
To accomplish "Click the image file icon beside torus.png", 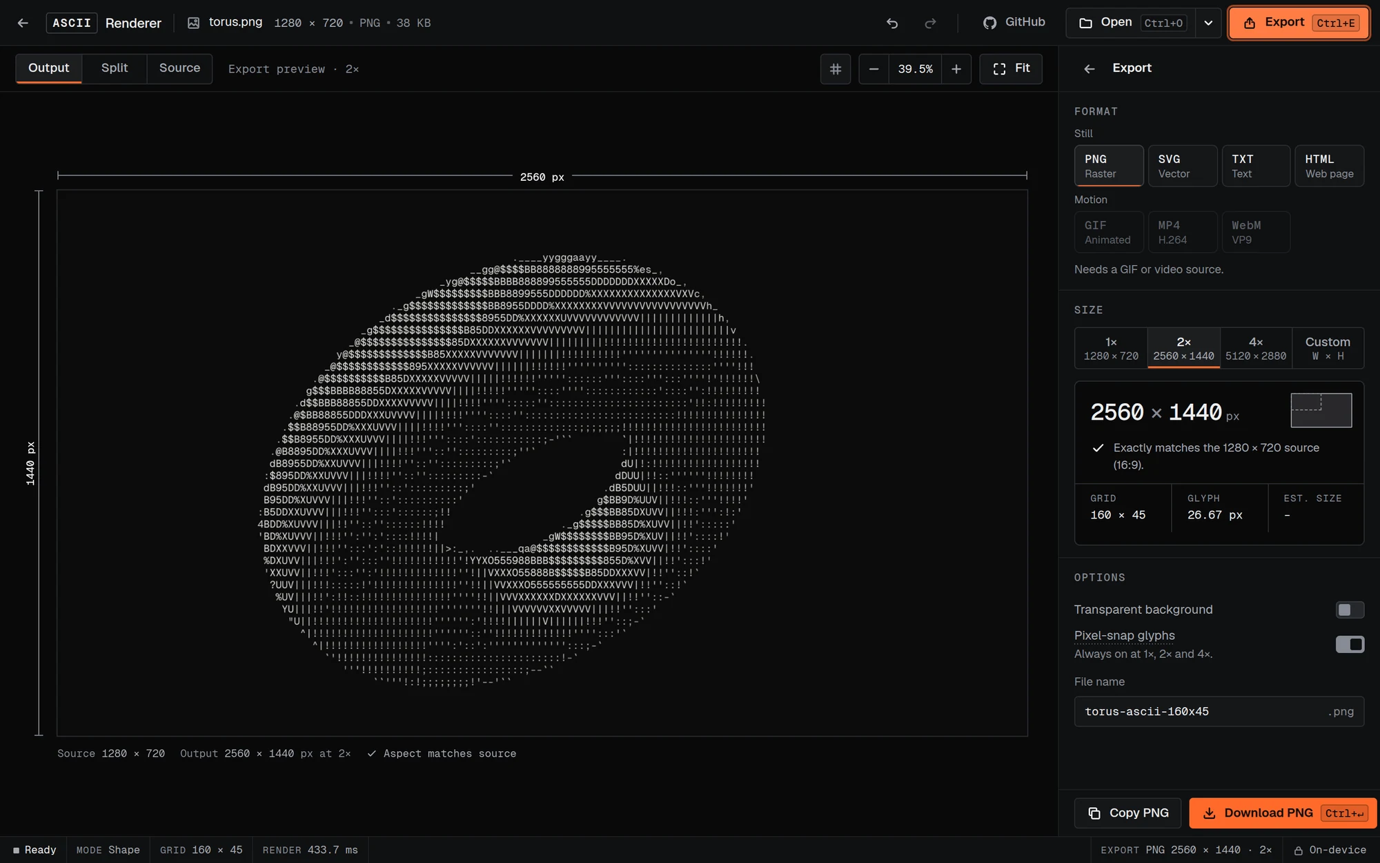I will tap(194, 23).
